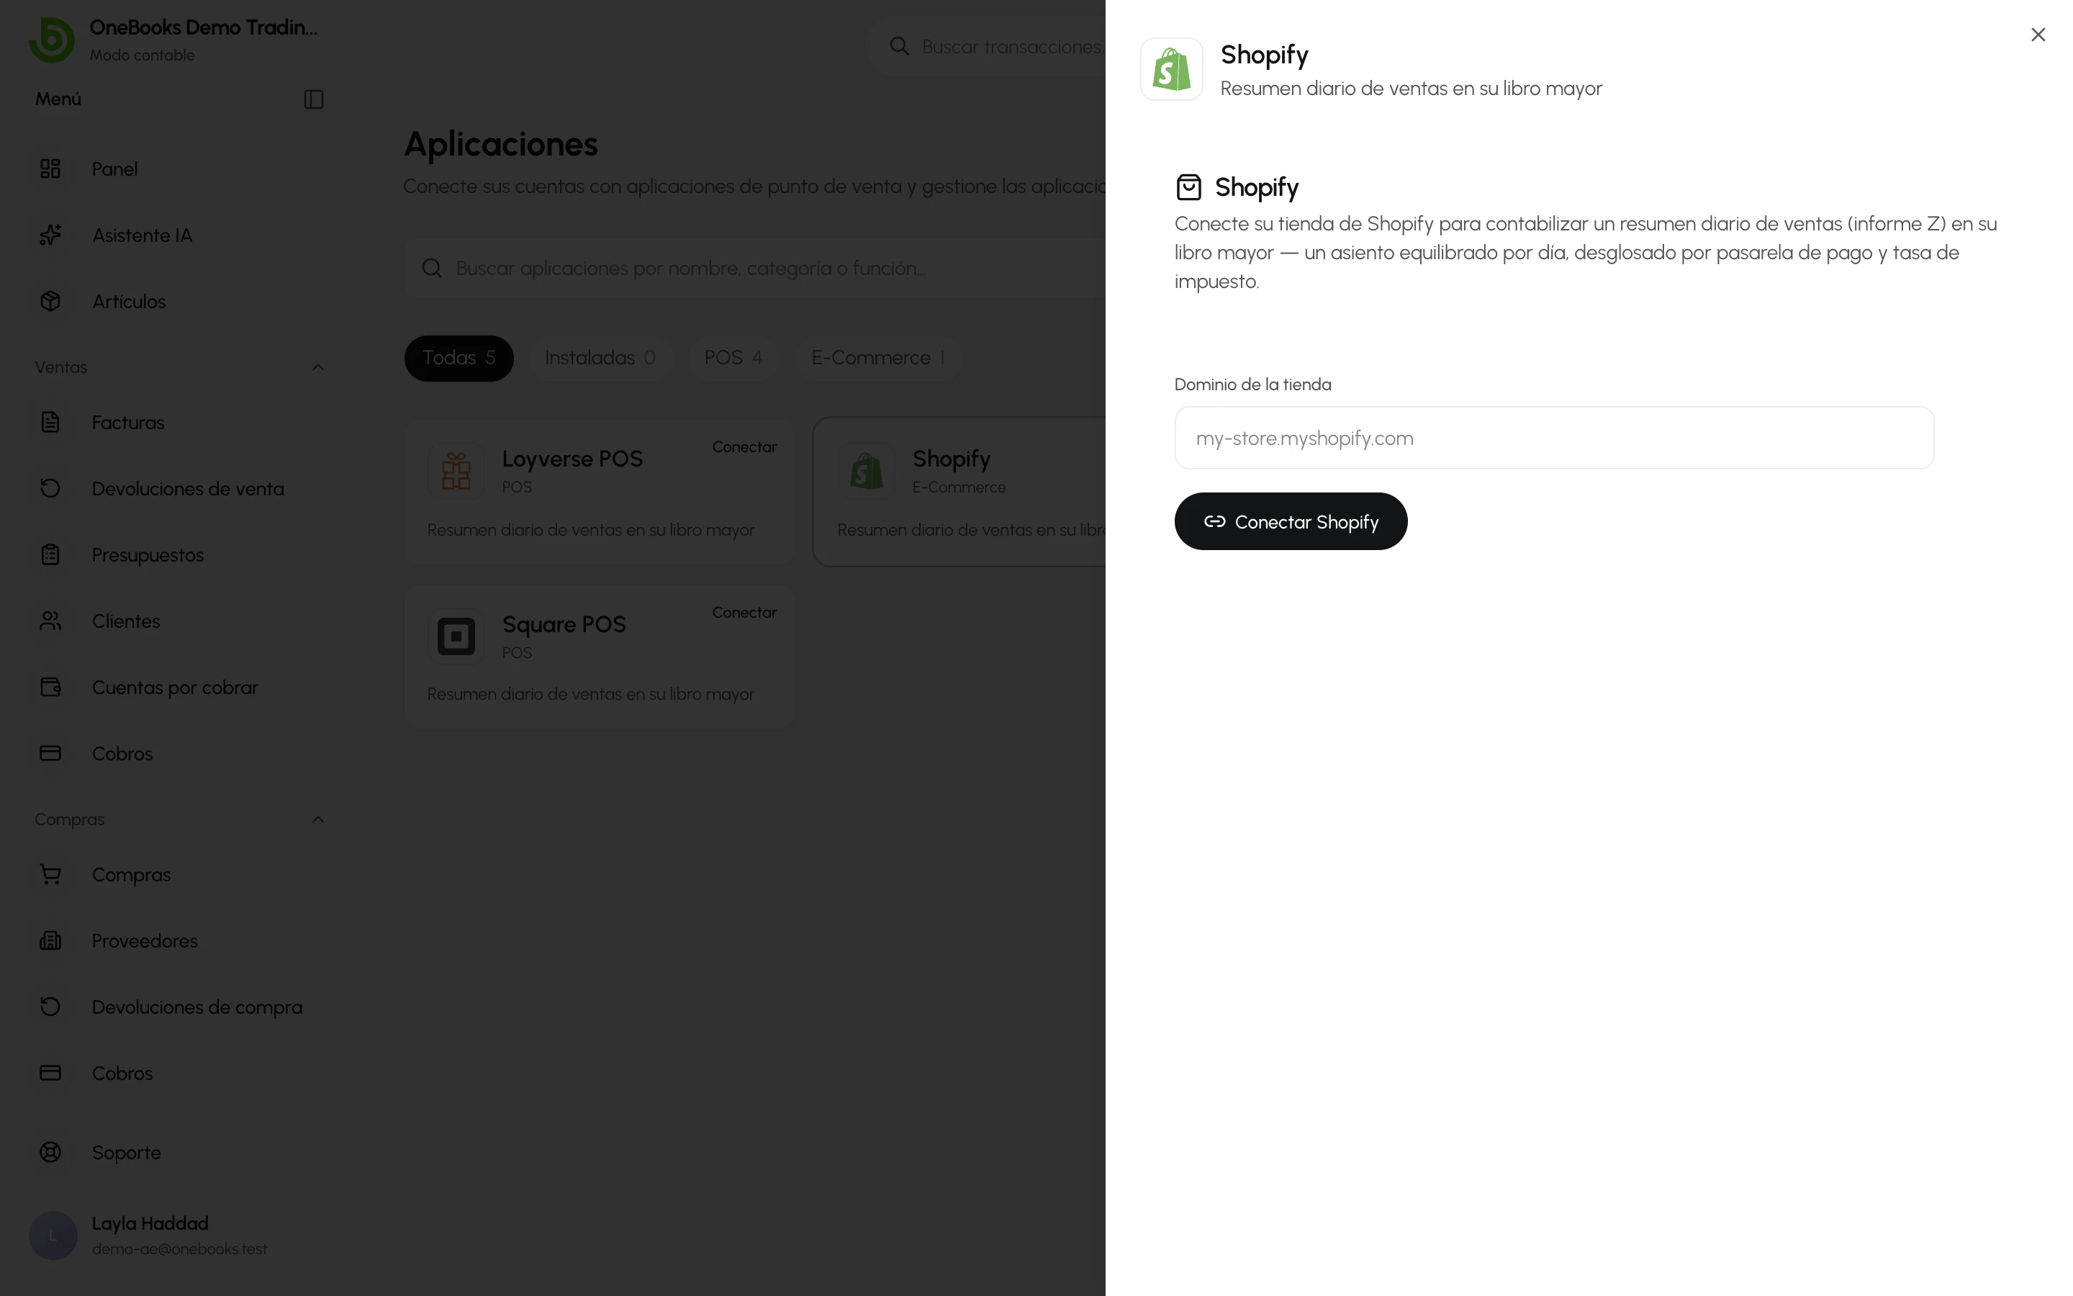Viewport: 2073px width, 1296px height.
Task: Click the Clientes people icon
Action: coord(50,621)
